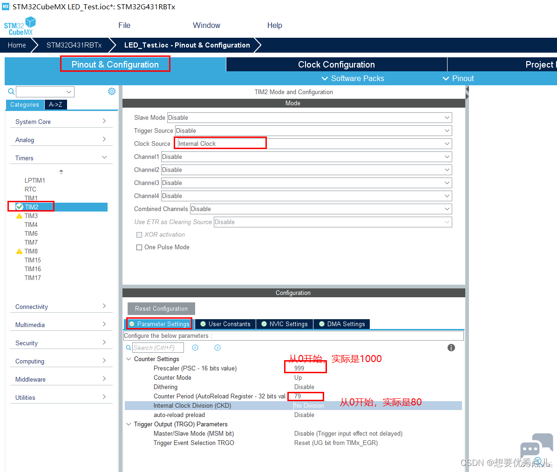
Task: Expand the Security category
Action: tap(61, 343)
